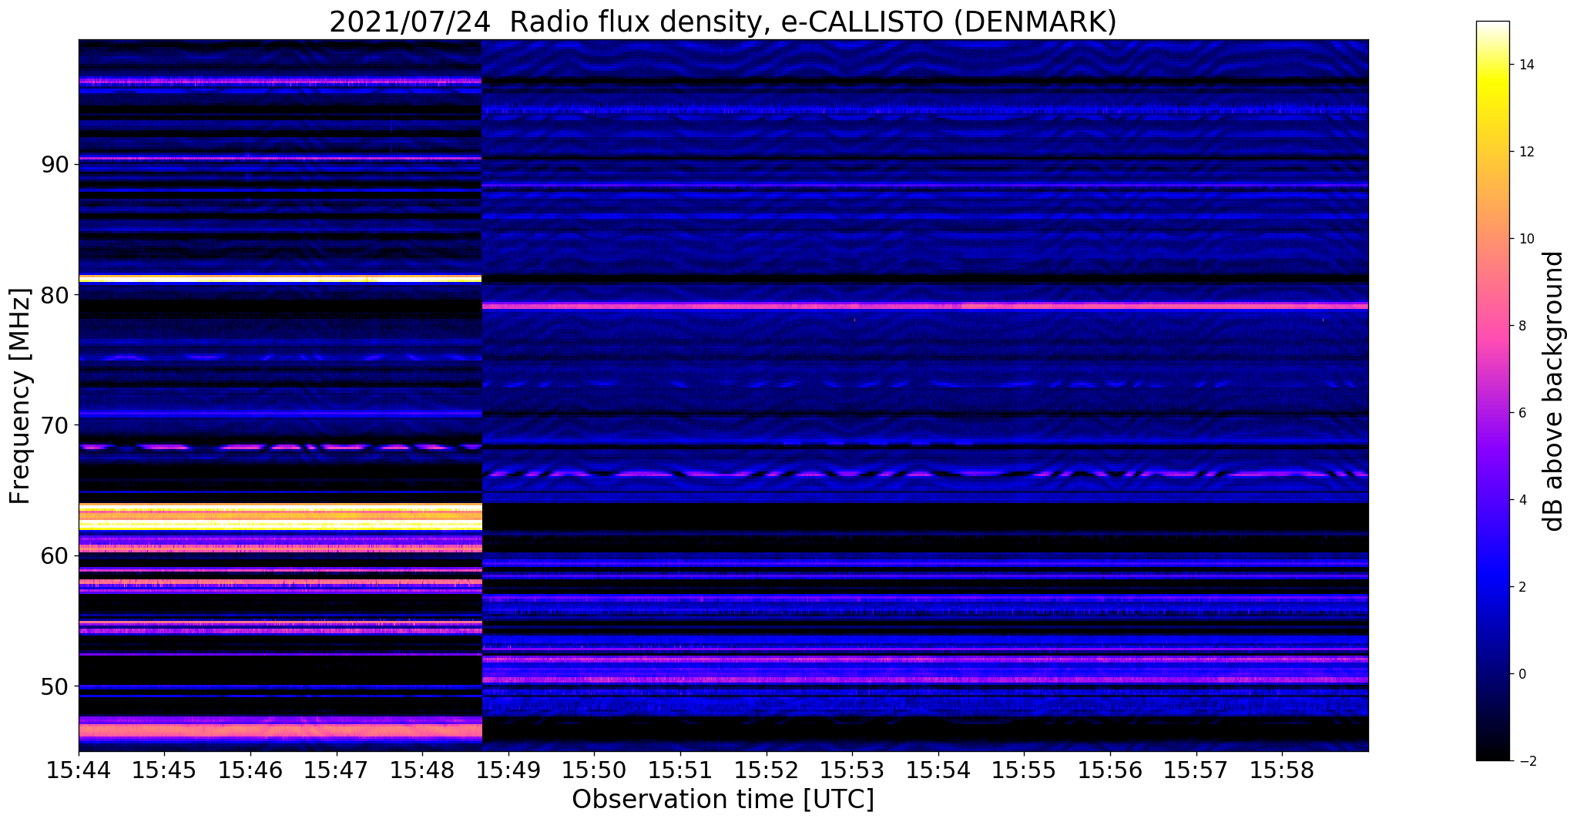Click the dB above background colorbar label
The width and height of the screenshot is (1577, 822).
click(x=1553, y=391)
